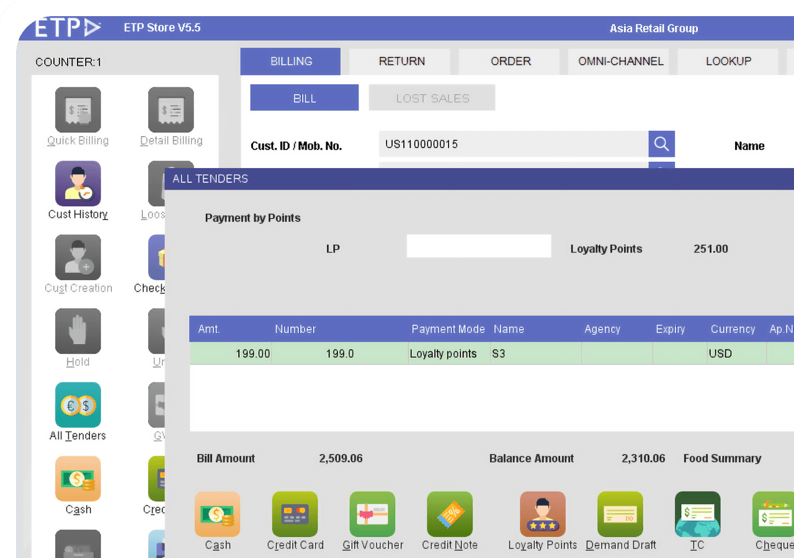Select the TC payment icon

point(697,514)
